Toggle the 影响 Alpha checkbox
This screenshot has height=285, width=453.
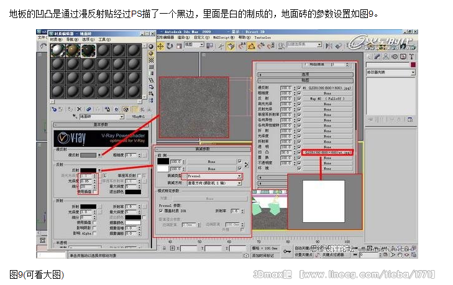tap(94, 233)
